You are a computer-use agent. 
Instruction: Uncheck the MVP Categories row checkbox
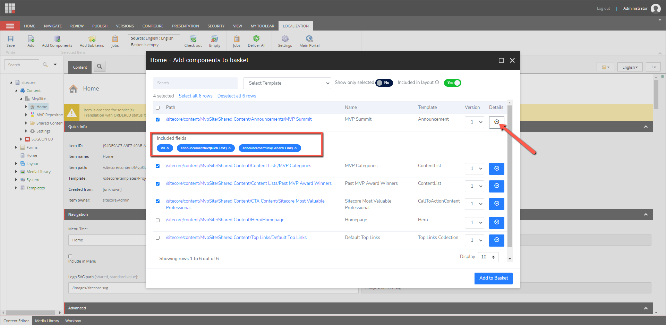click(x=158, y=166)
